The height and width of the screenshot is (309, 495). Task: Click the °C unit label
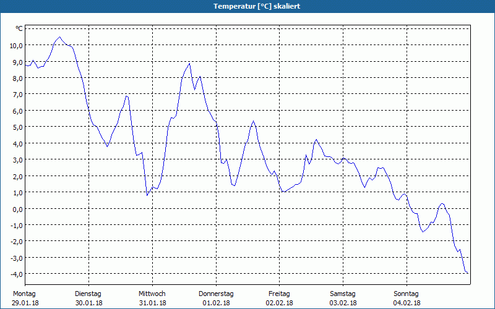coord(19,28)
